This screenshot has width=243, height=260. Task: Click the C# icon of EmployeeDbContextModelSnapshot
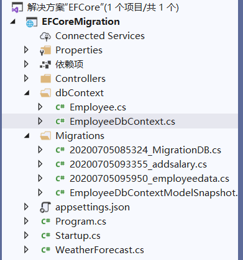tap(60, 193)
